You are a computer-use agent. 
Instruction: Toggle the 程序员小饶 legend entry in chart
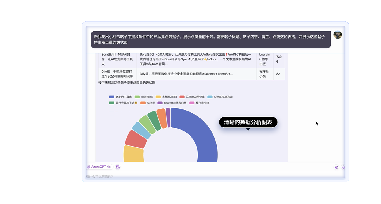tap(199, 103)
